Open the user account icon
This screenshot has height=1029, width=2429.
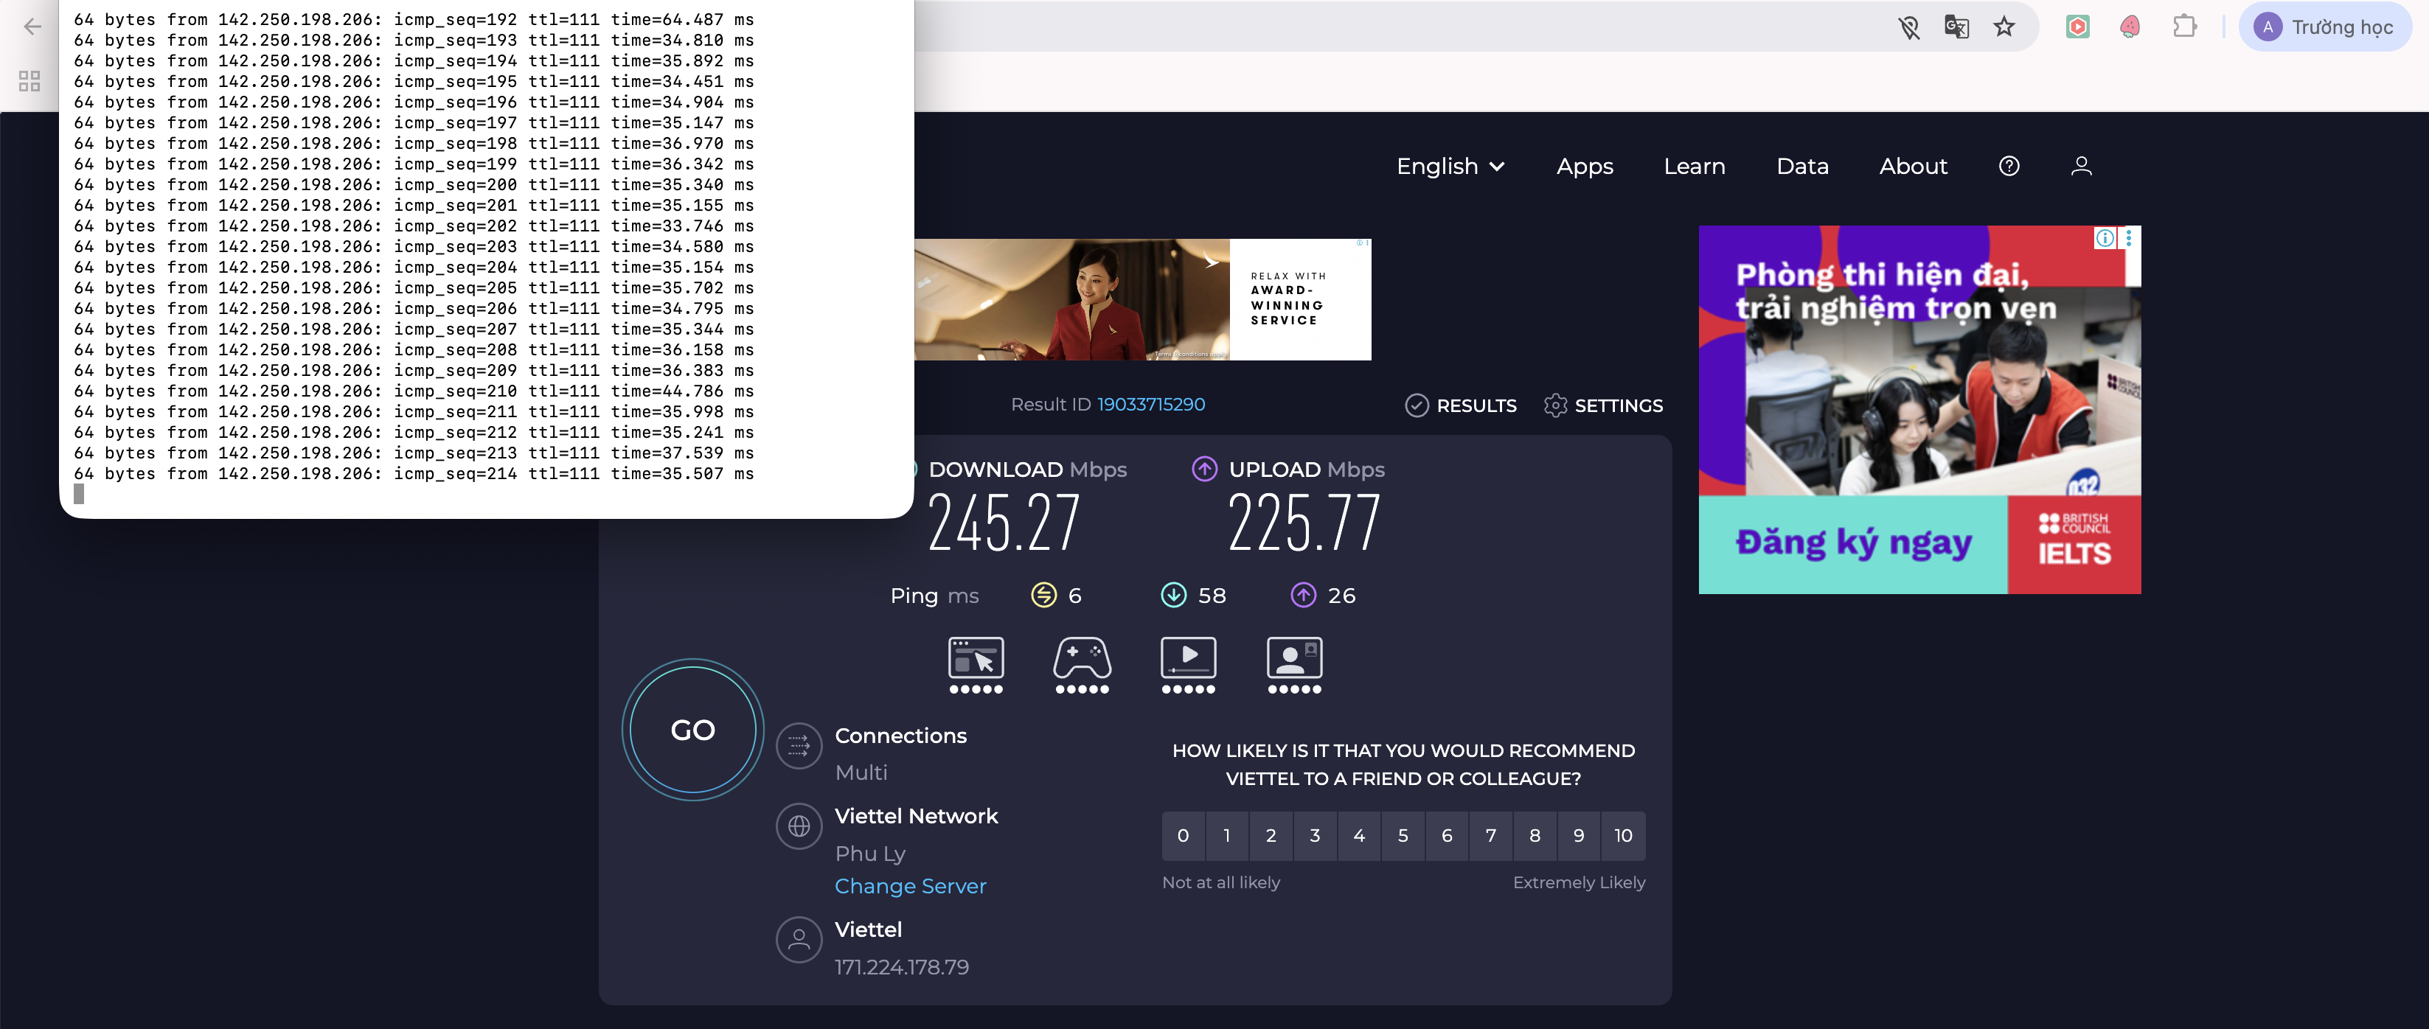point(2081,167)
